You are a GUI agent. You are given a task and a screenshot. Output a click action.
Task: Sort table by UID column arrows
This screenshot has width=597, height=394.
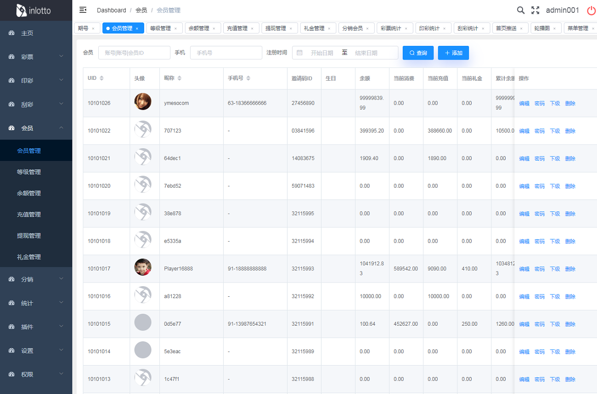[x=101, y=78]
